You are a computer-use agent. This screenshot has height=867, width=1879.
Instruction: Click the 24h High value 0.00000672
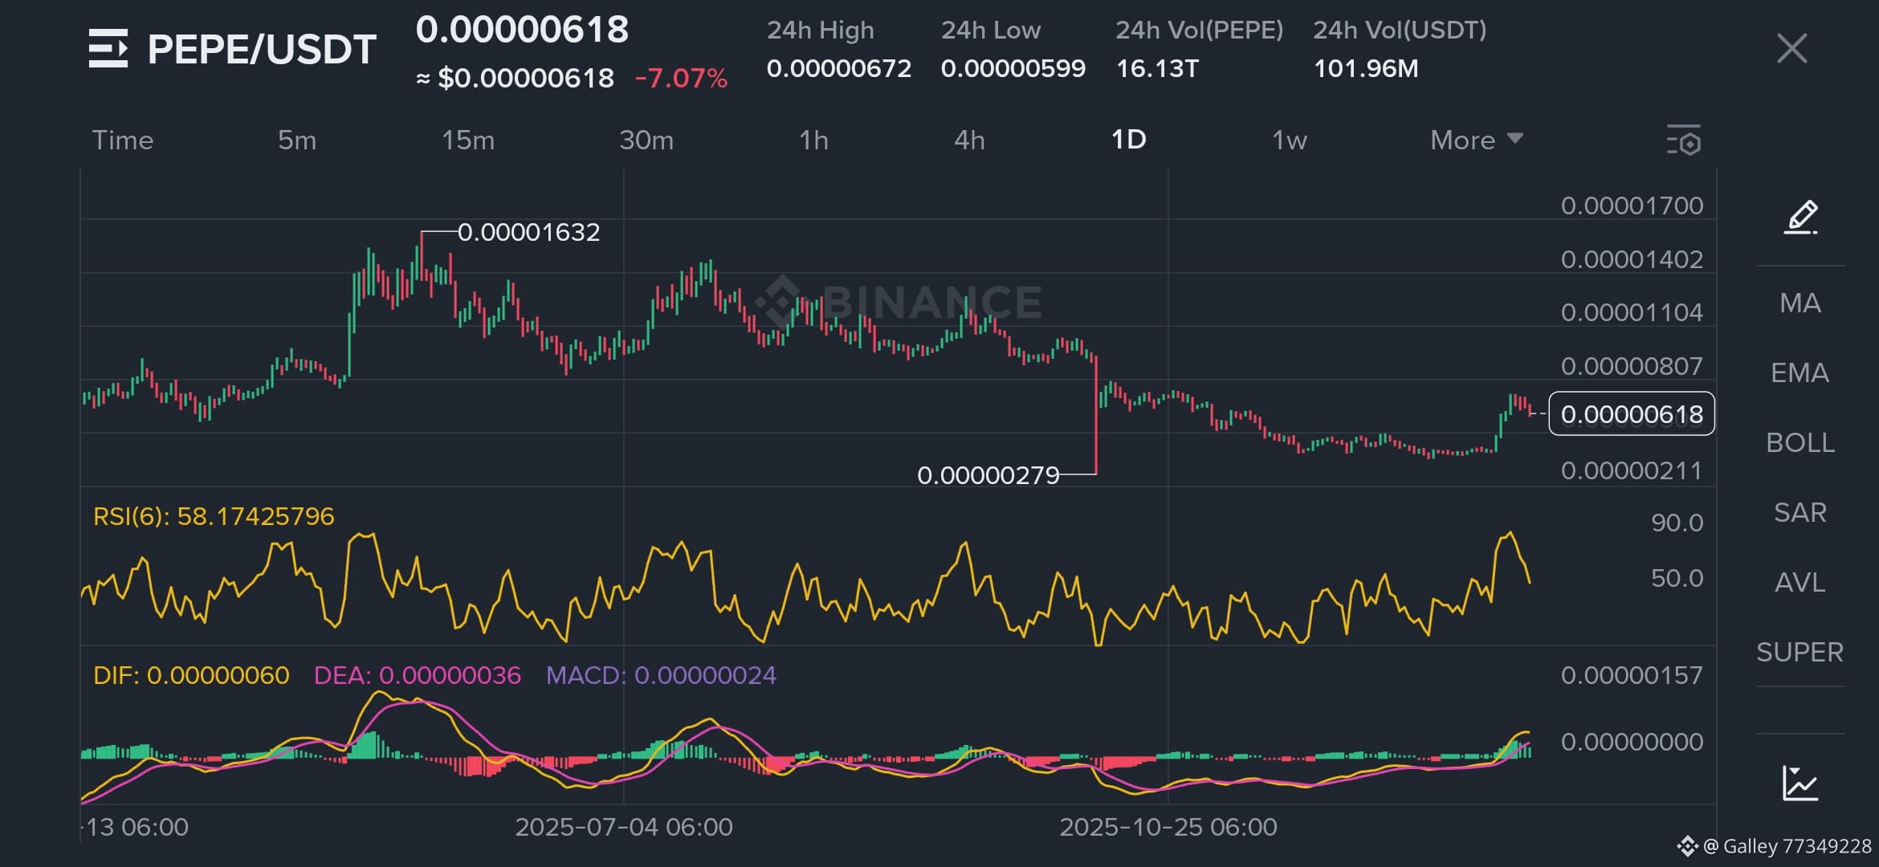pos(839,68)
